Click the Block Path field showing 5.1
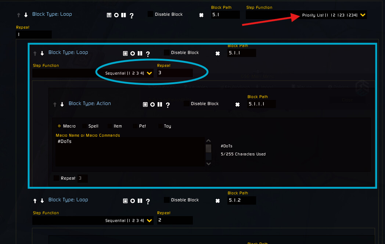This screenshot has height=244, width=385. point(226,15)
